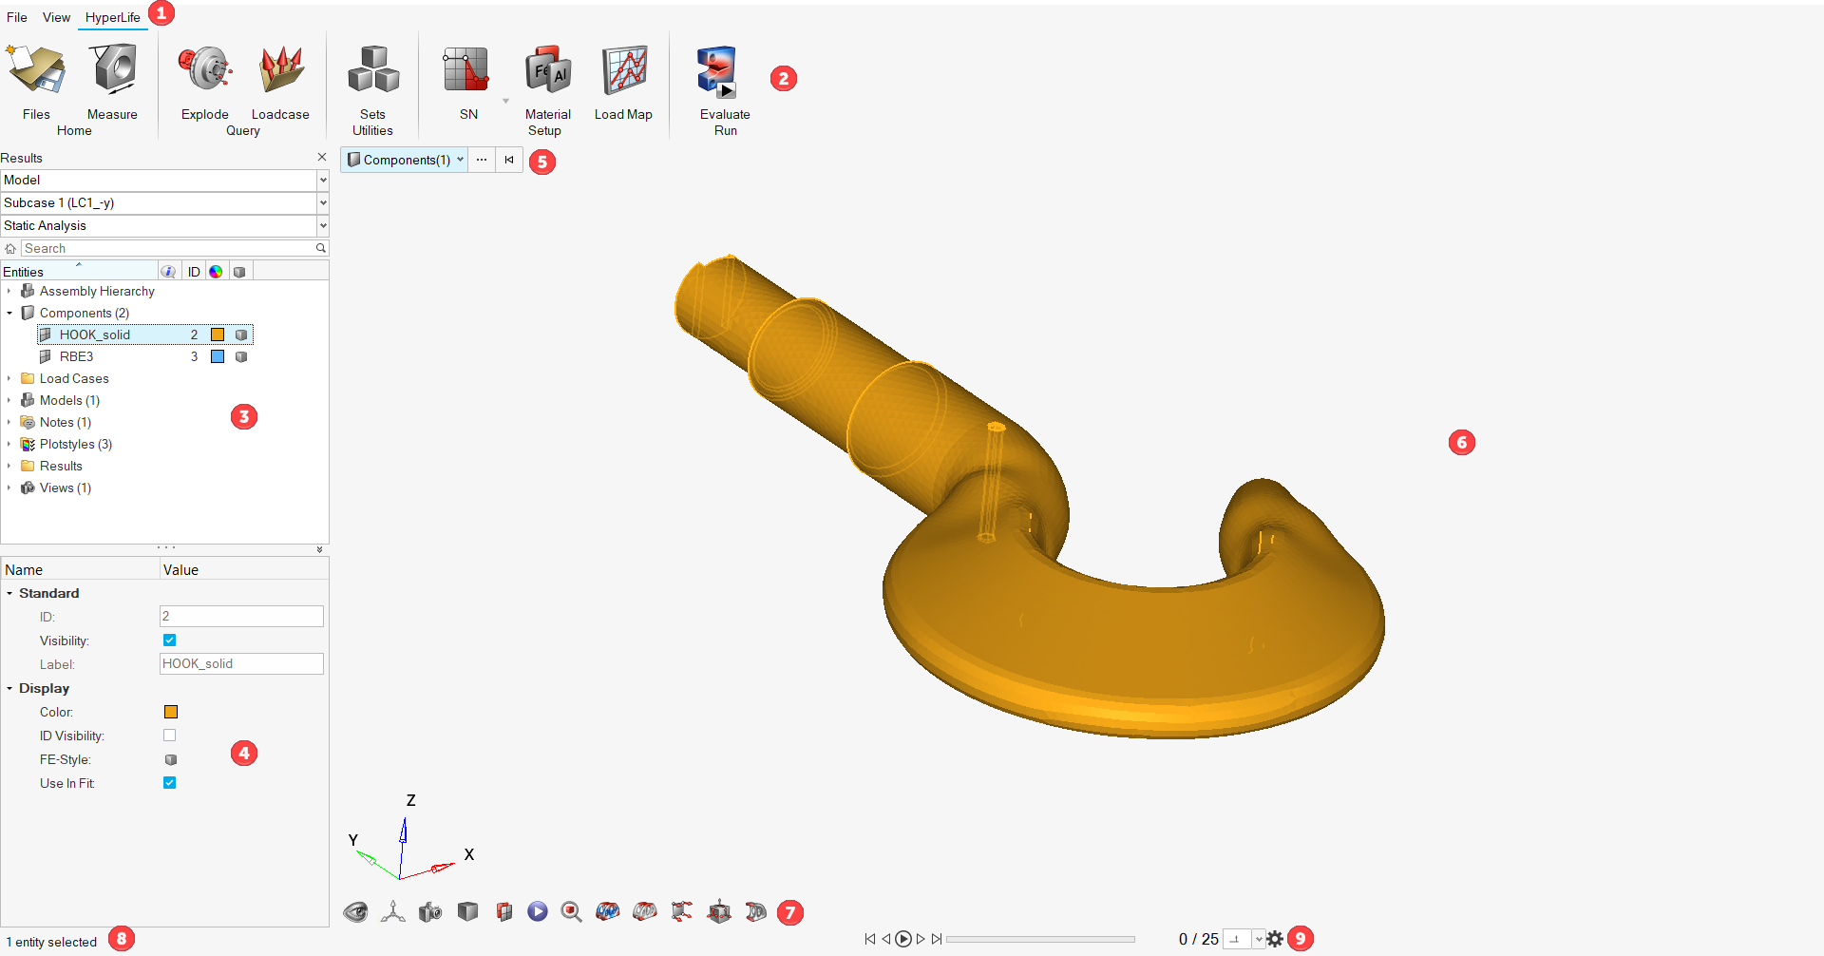
Task: Open the Subcase 1 (LC1_-y) dropdown
Action: pos(323,203)
